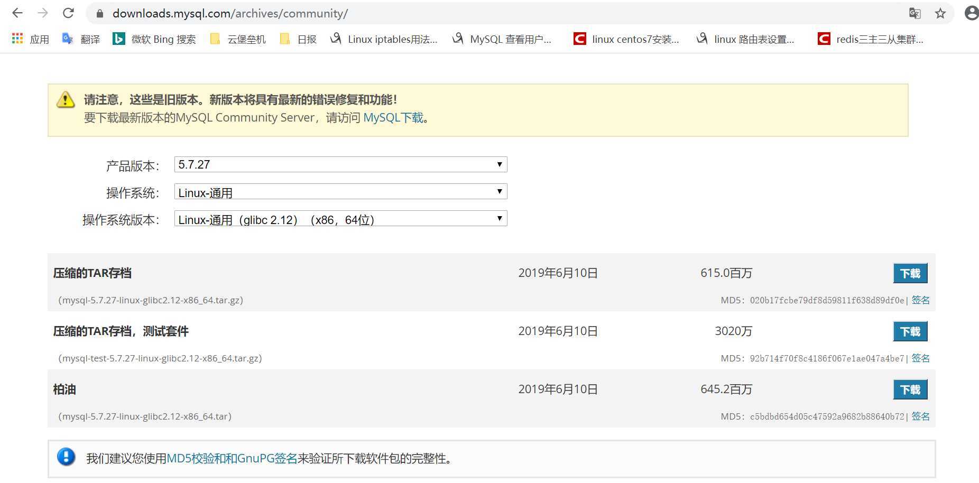Go back to the previous page

[17, 13]
